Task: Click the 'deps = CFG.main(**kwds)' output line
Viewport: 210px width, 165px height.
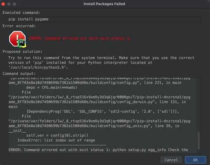Action: [x=52, y=88]
